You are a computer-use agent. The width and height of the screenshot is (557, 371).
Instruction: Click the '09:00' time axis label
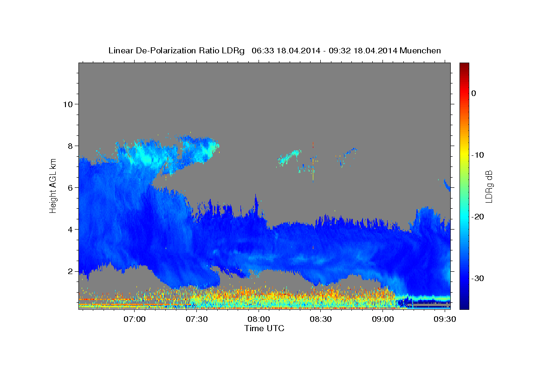[382, 320]
